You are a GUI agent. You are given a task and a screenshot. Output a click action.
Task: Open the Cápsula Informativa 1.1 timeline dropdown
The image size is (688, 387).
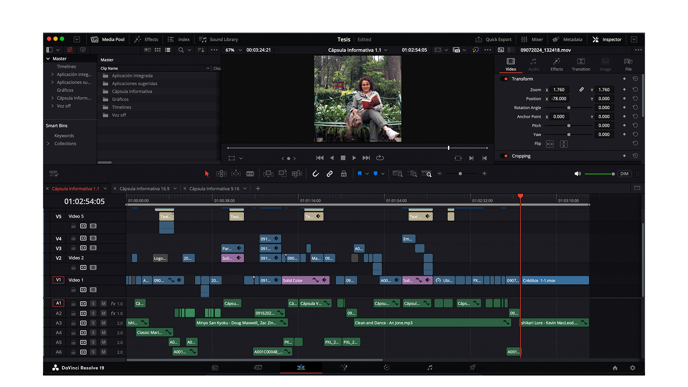tap(386, 50)
